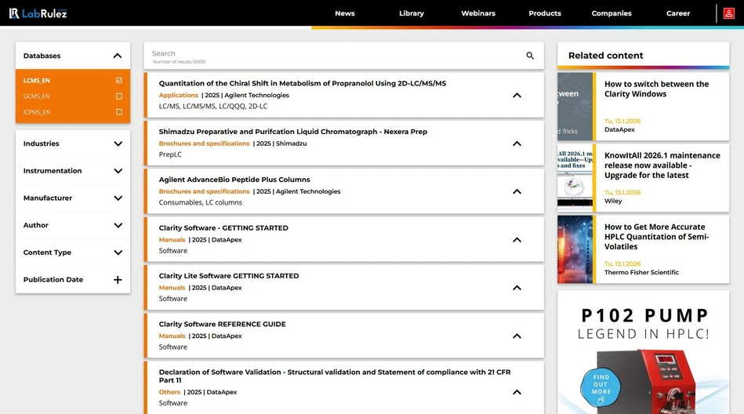The width and height of the screenshot is (744, 414).
Task: Collapse the Propranolol 2D-LC/MS/MS result chevron
Action: [x=517, y=96]
